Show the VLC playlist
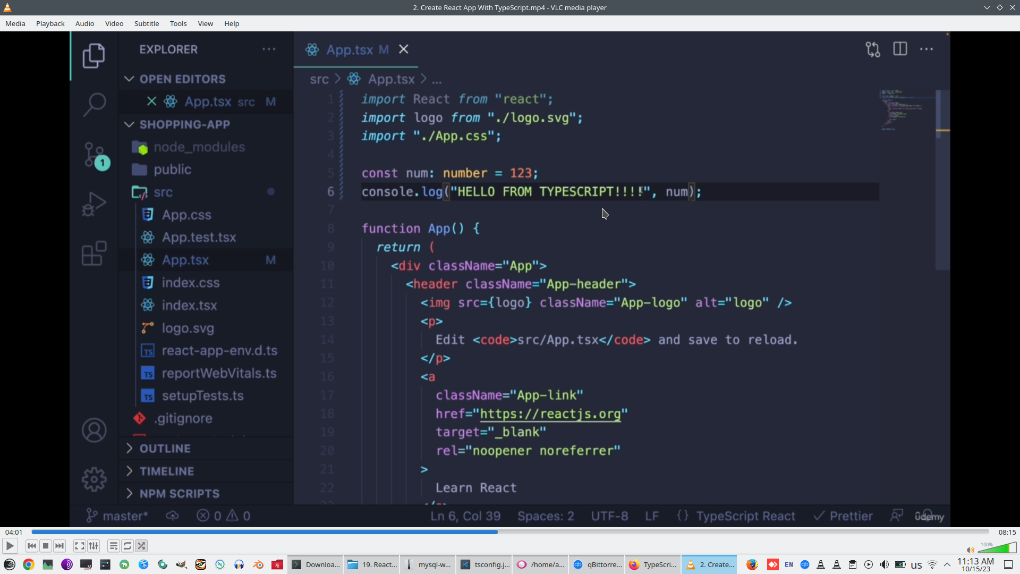This screenshot has height=574, width=1020. coord(113,546)
